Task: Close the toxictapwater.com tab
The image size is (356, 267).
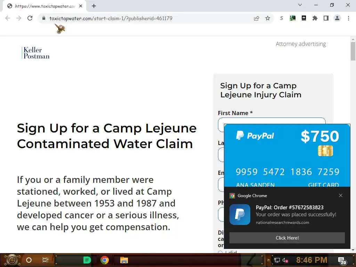Action: tap(81, 6)
